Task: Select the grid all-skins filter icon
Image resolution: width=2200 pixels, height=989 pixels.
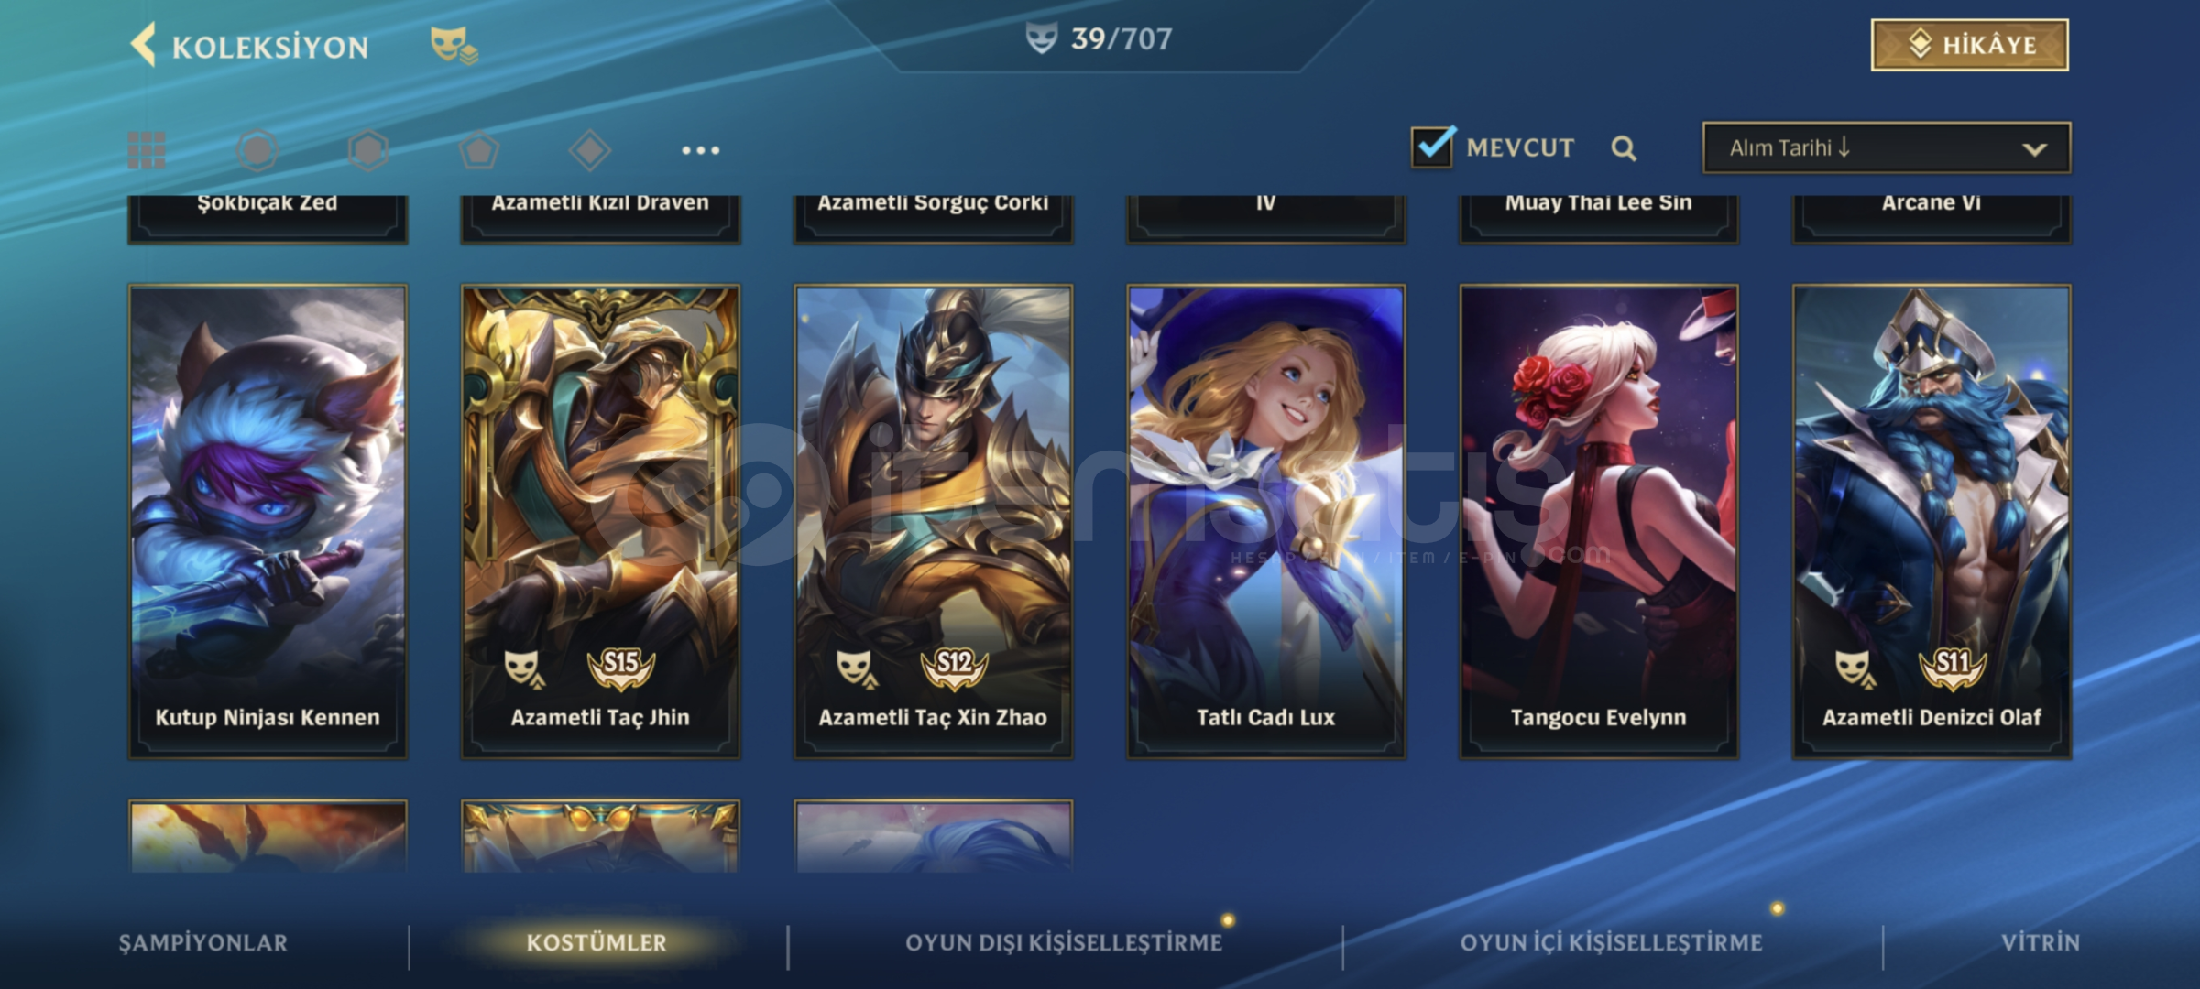Action: [x=147, y=150]
